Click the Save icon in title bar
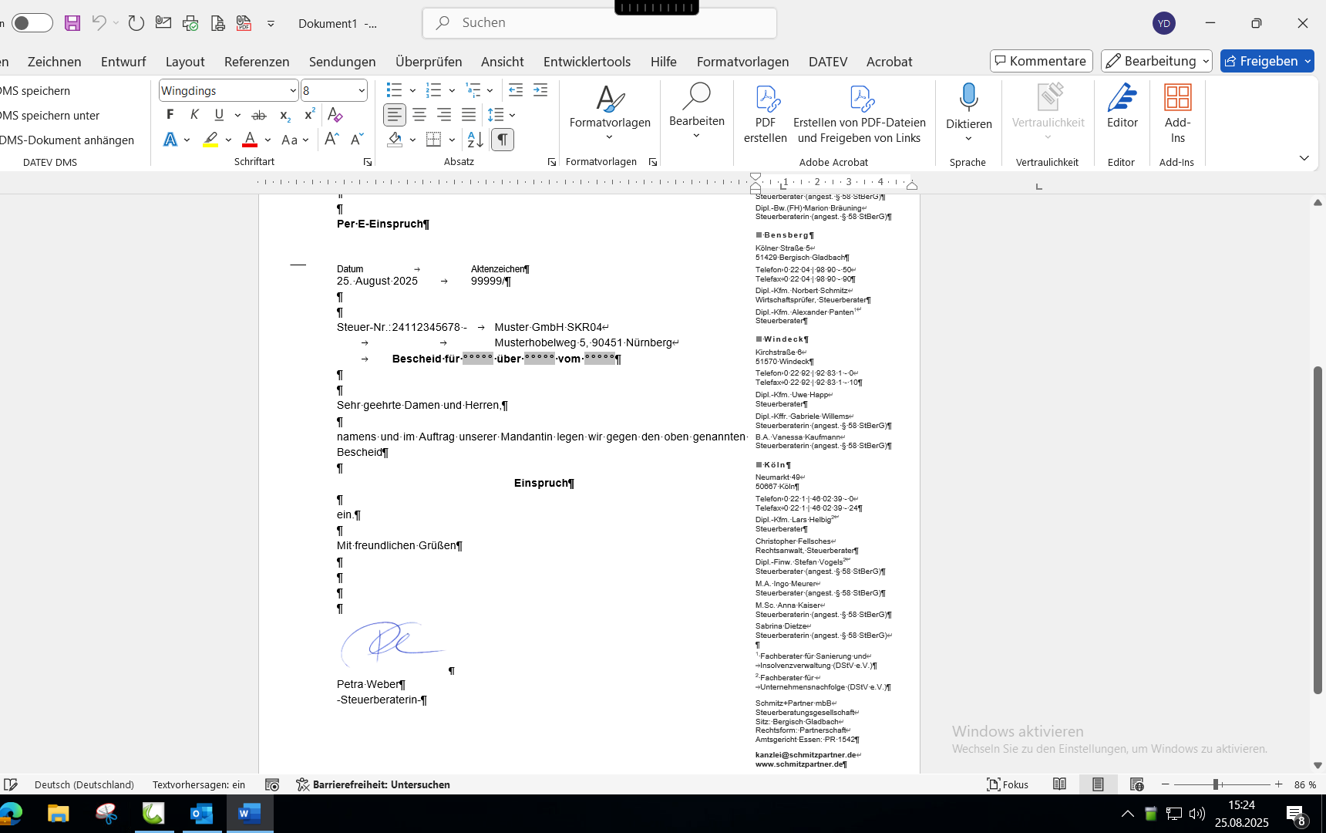This screenshot has width=1326, height=833. point(72,23)
